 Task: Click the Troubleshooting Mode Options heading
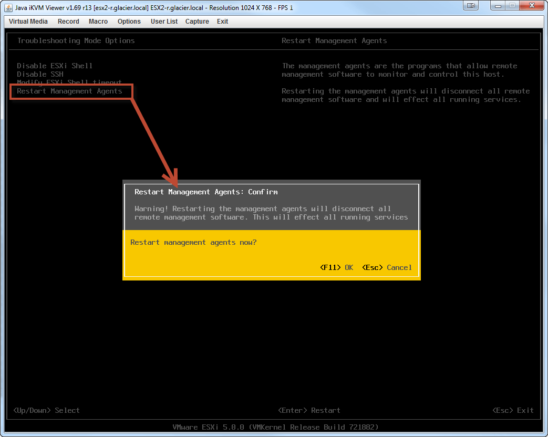[x=76, y=40]
